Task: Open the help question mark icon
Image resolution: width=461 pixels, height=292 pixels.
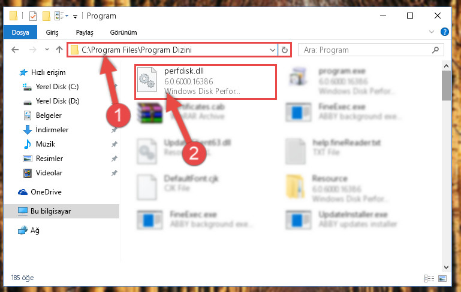Action: point(445,32)
